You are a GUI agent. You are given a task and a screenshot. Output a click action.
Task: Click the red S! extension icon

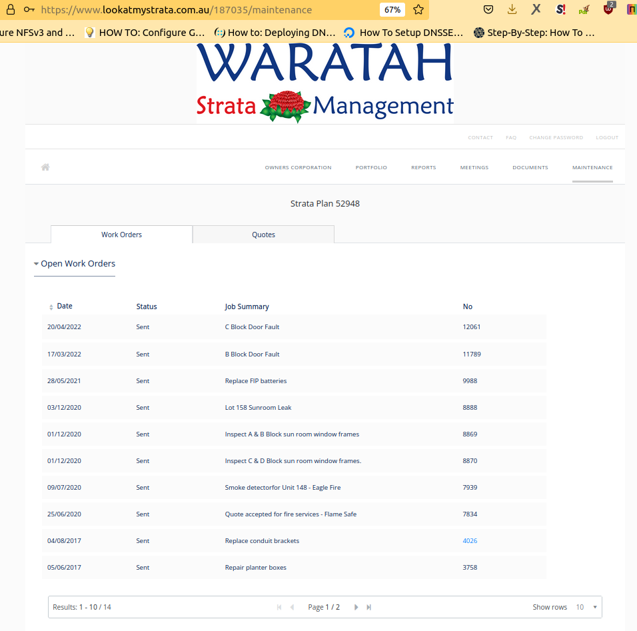(x=560, y=9)
